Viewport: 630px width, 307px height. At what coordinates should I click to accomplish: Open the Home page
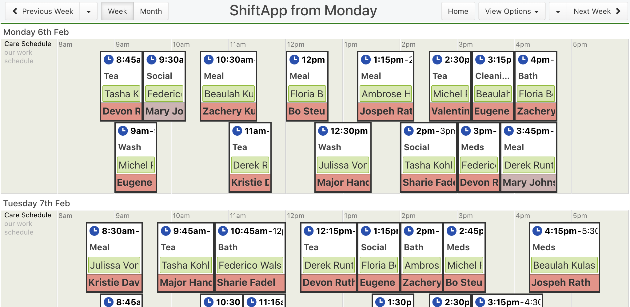click(x=458, y=11)
